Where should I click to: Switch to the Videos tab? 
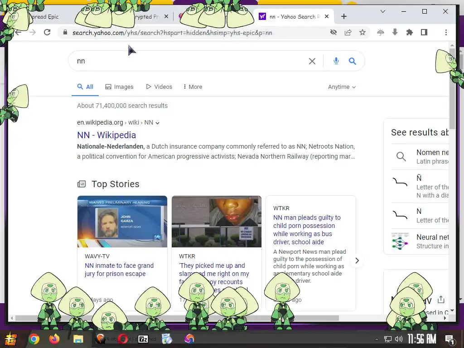pyautogui.click(x=159, y=87)
